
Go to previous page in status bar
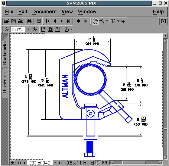24,163
